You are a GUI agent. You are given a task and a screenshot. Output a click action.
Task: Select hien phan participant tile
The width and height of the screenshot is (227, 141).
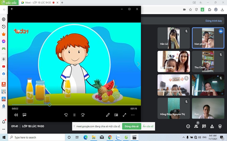tap(208, 38)
